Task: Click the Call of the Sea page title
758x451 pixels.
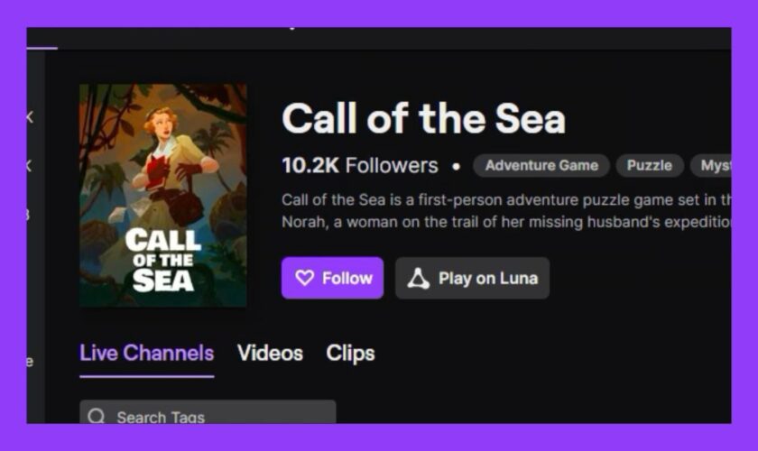Action: 423,119
